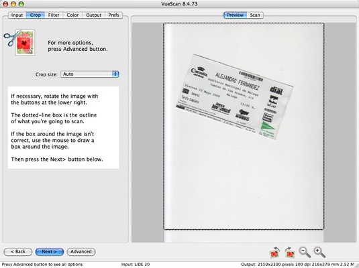Show the Preview tab
Viewport: 359px width, 268px height.
235,15
